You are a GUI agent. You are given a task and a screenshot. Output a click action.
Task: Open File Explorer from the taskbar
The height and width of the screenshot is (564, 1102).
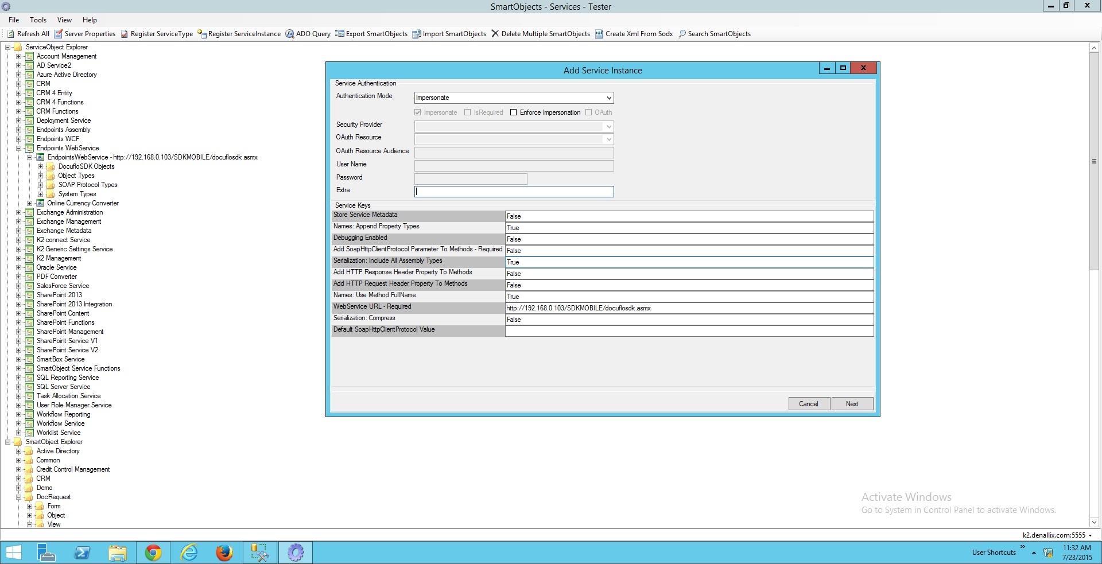tap(118, 553)
